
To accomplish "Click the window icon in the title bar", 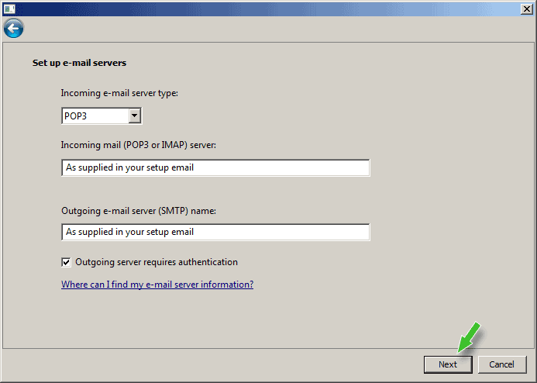I will point(9,8).
